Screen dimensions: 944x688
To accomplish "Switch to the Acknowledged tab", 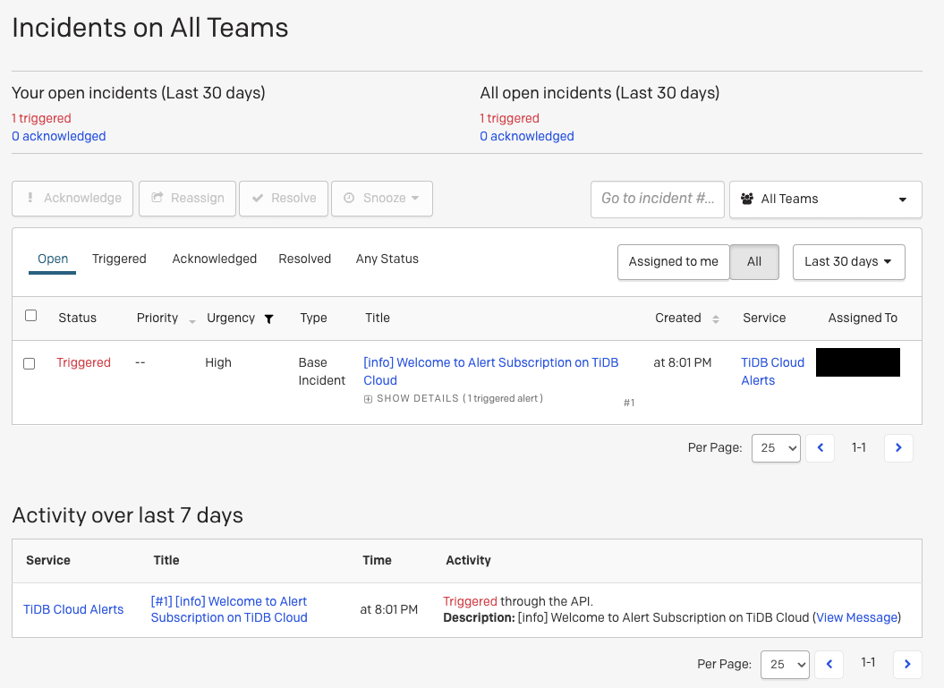I will click(214, 259).
